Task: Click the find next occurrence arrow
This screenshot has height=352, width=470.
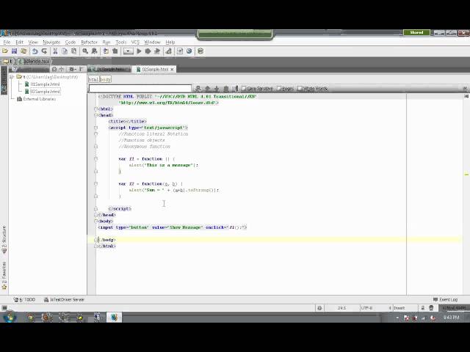Action: click(x=217, y=89)
